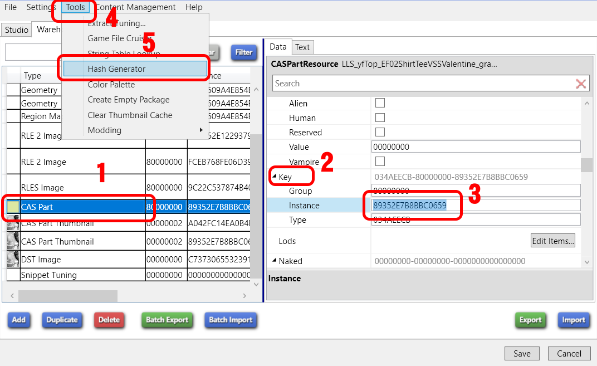This screenshot has width=597, height=366.
Task: Choose Create Empty Package menu entry
Action: 129,100
